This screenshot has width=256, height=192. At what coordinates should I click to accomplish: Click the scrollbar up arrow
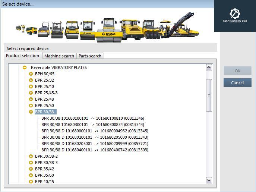pos(209,67)
